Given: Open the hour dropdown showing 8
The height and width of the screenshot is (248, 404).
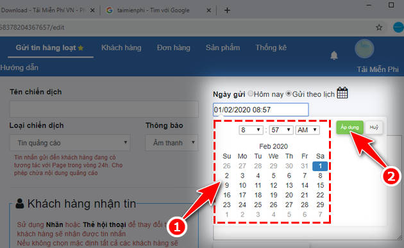Looking at the screenshot, I should click(x=251, y=130).
